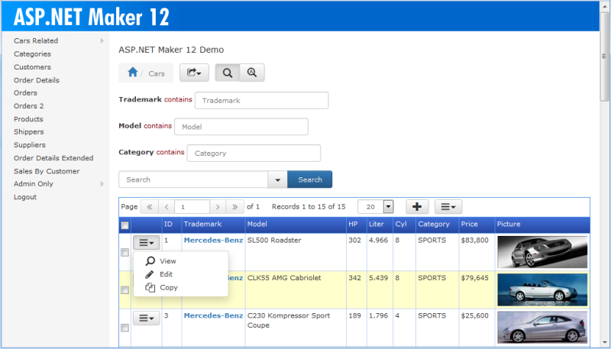Image resolution: width=611 pixels, height=349 pixels.
Task: Open row options menu for SL500 Roadster
Action: click(147, 243)
